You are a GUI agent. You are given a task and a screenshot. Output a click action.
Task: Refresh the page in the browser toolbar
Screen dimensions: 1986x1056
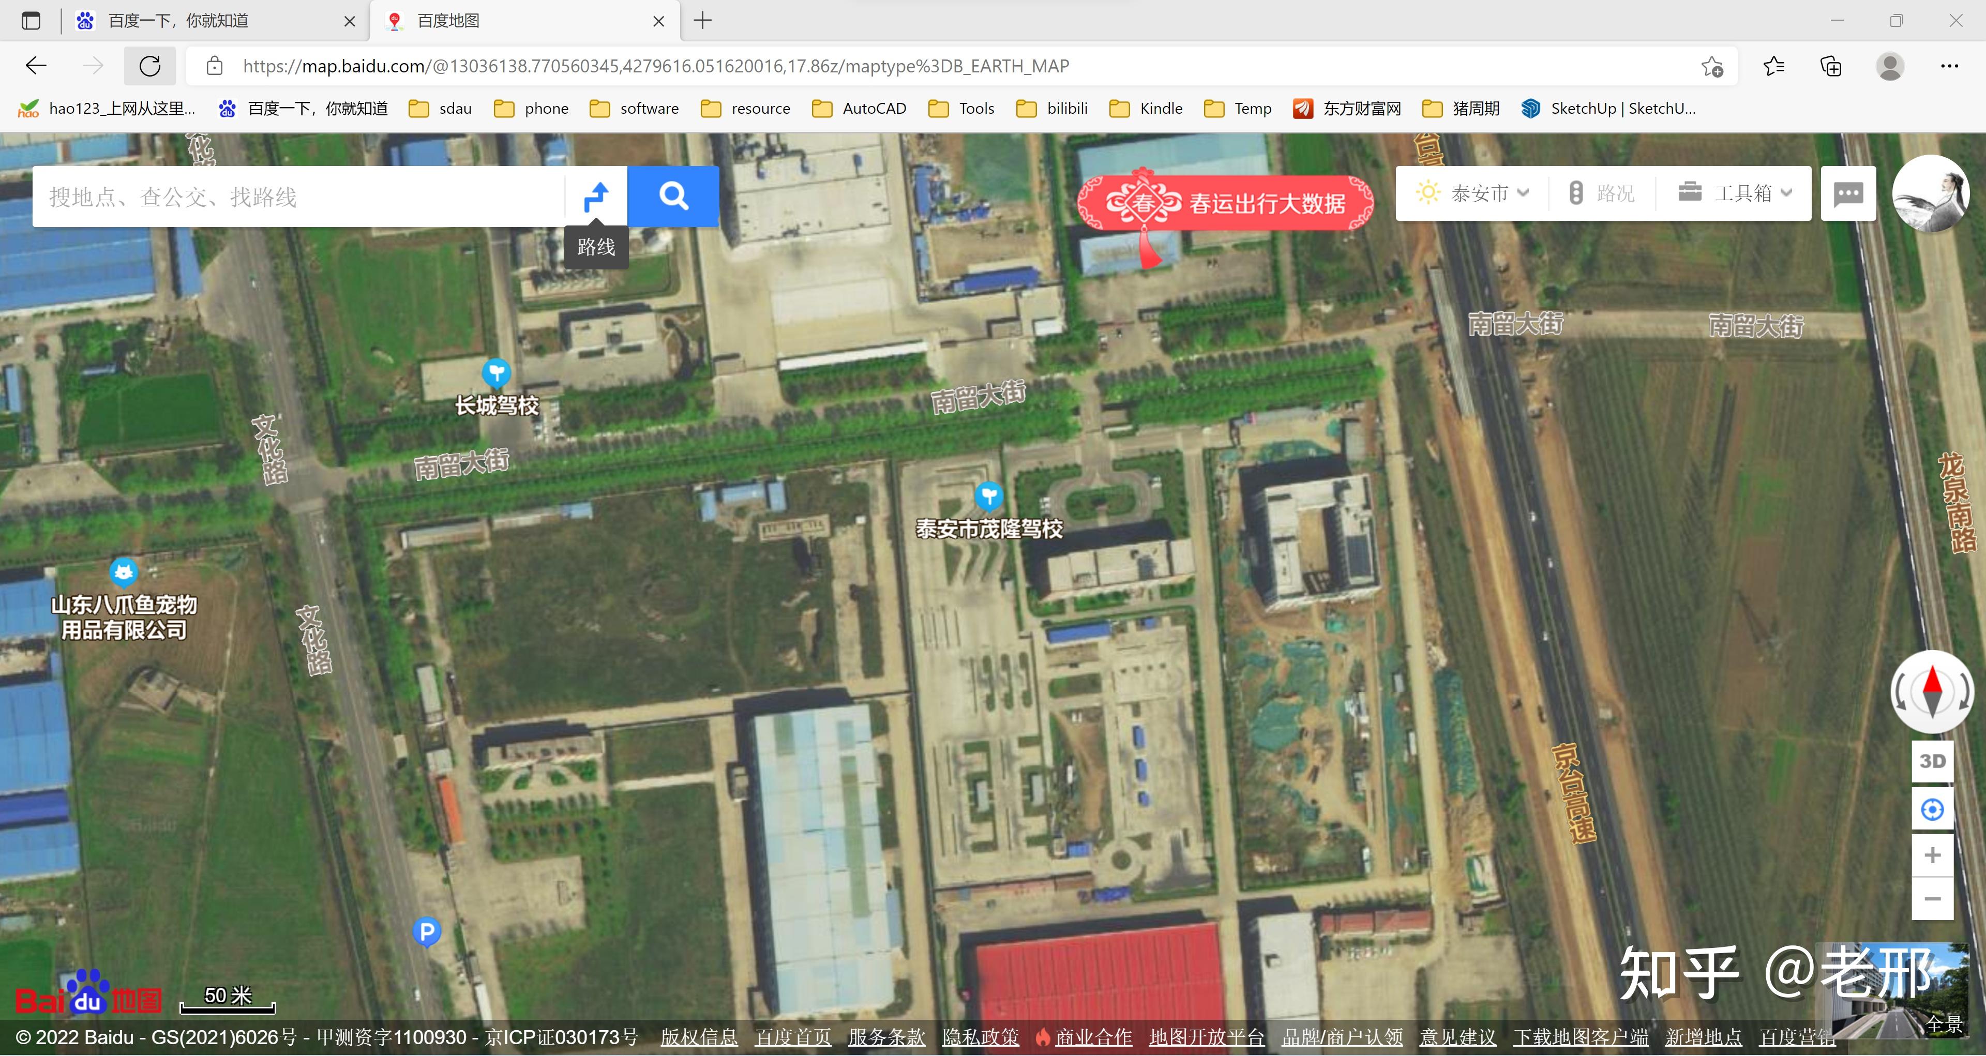149,66
